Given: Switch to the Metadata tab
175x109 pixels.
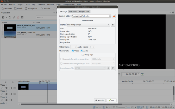Looking at the screenshot, I should tap(73, 11).
